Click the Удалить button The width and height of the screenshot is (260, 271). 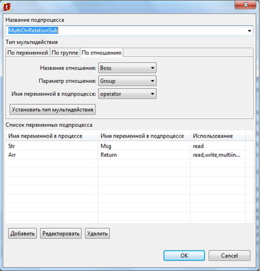[x=98, y=233]
